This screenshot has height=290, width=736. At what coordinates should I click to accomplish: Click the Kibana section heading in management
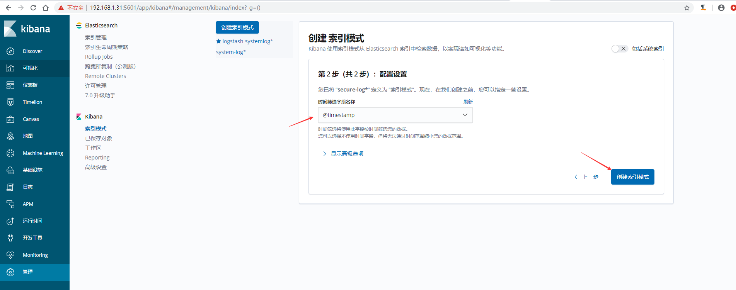tap(94, 117)
